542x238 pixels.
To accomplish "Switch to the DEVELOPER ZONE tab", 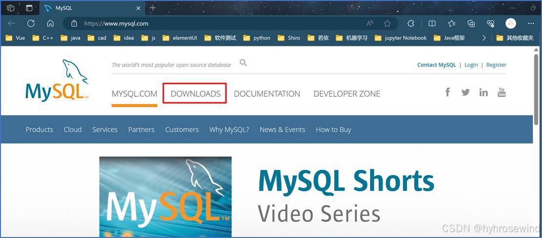I will [x=347, y=94].
